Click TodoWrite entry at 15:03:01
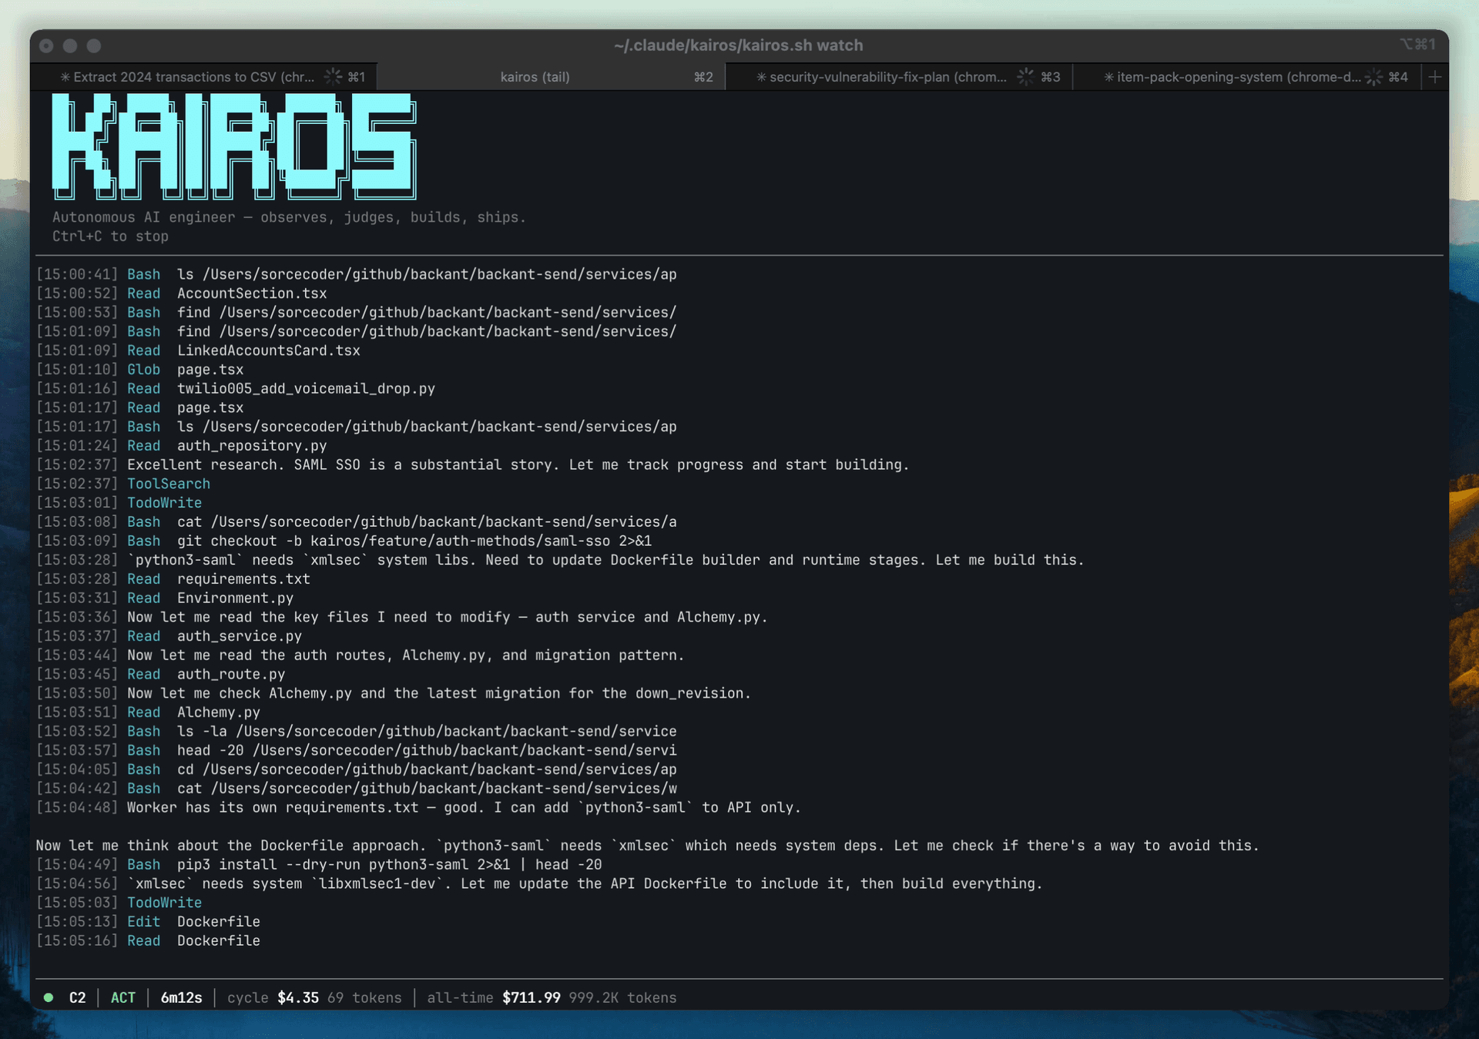 tap(165, 503)
